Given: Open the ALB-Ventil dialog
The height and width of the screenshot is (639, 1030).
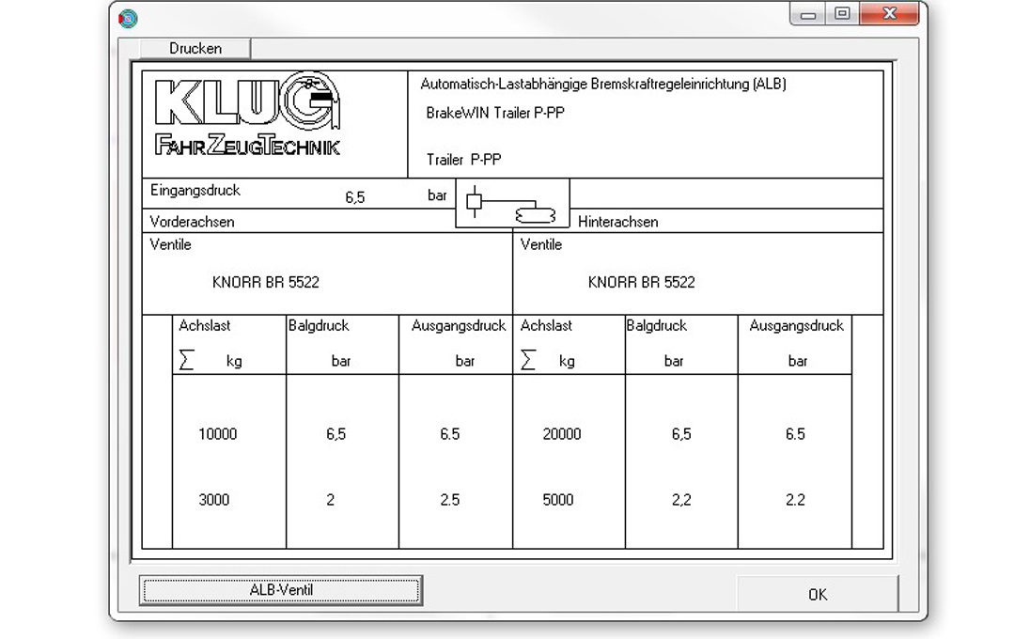Looking at the screenshot, I should [x=280, y=590].
